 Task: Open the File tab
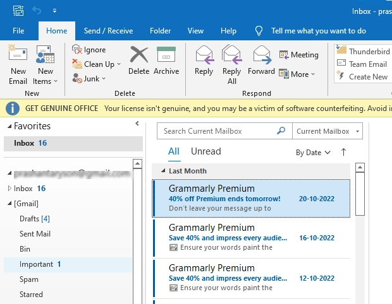pyautogui.click(x=18, y=31)
